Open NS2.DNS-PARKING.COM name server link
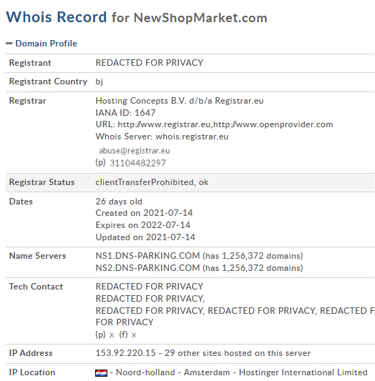Screen dimensions: 375x381 (x=147, y=268)
